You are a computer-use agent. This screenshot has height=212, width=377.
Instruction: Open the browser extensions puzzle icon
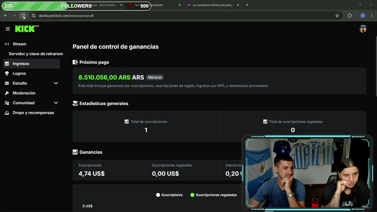tap(350, 16)
